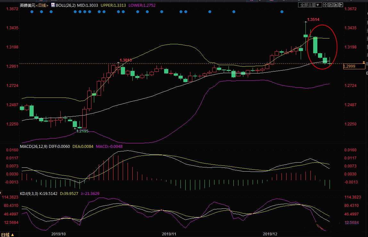Click the rightmost blue event dot
368x237 pixels.
pos(282,12)
